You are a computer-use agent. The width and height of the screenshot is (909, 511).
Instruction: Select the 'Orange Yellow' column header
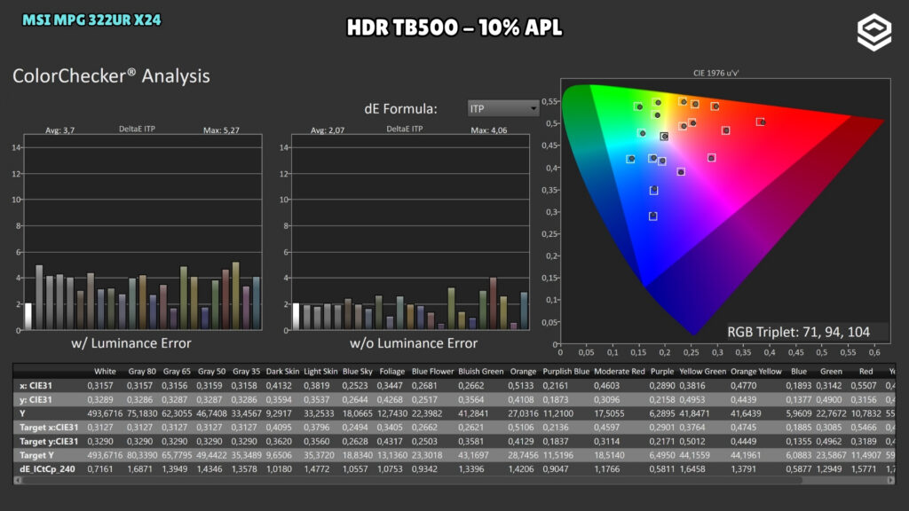(x=756, y=372)
